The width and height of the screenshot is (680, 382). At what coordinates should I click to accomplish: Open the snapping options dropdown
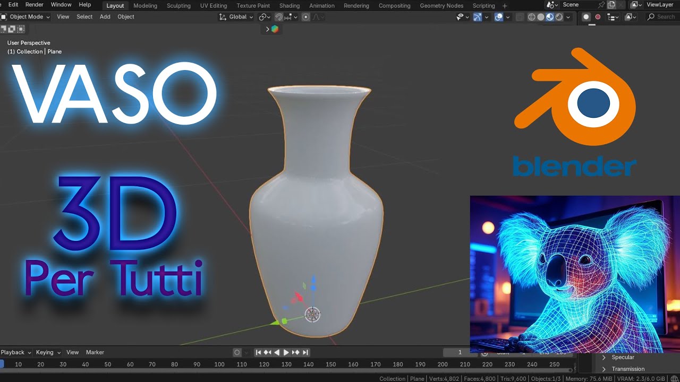coord(290,17)
